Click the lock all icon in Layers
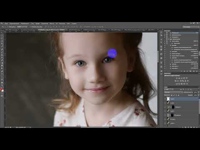The height and width of the screenshot is (150, 200). tap(178, 95)
